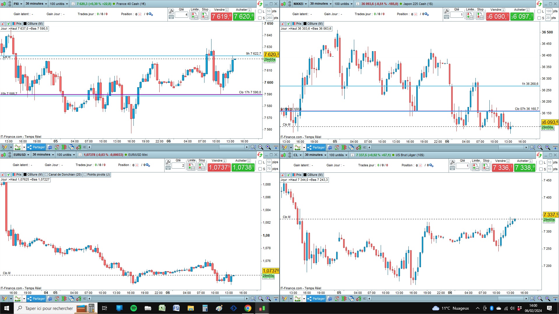
Task: Click the EURUSD chart horizontal scrollbar thumb
Action: click(232, 299)
